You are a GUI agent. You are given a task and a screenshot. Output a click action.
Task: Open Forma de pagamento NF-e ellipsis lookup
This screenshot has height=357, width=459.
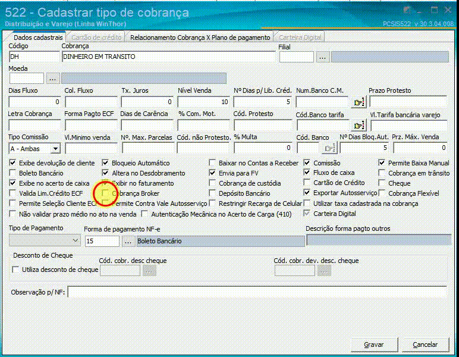[128, 242]
